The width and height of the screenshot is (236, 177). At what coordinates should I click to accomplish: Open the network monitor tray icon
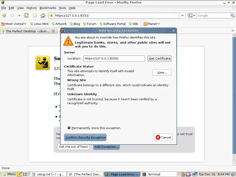click(195, 174)
